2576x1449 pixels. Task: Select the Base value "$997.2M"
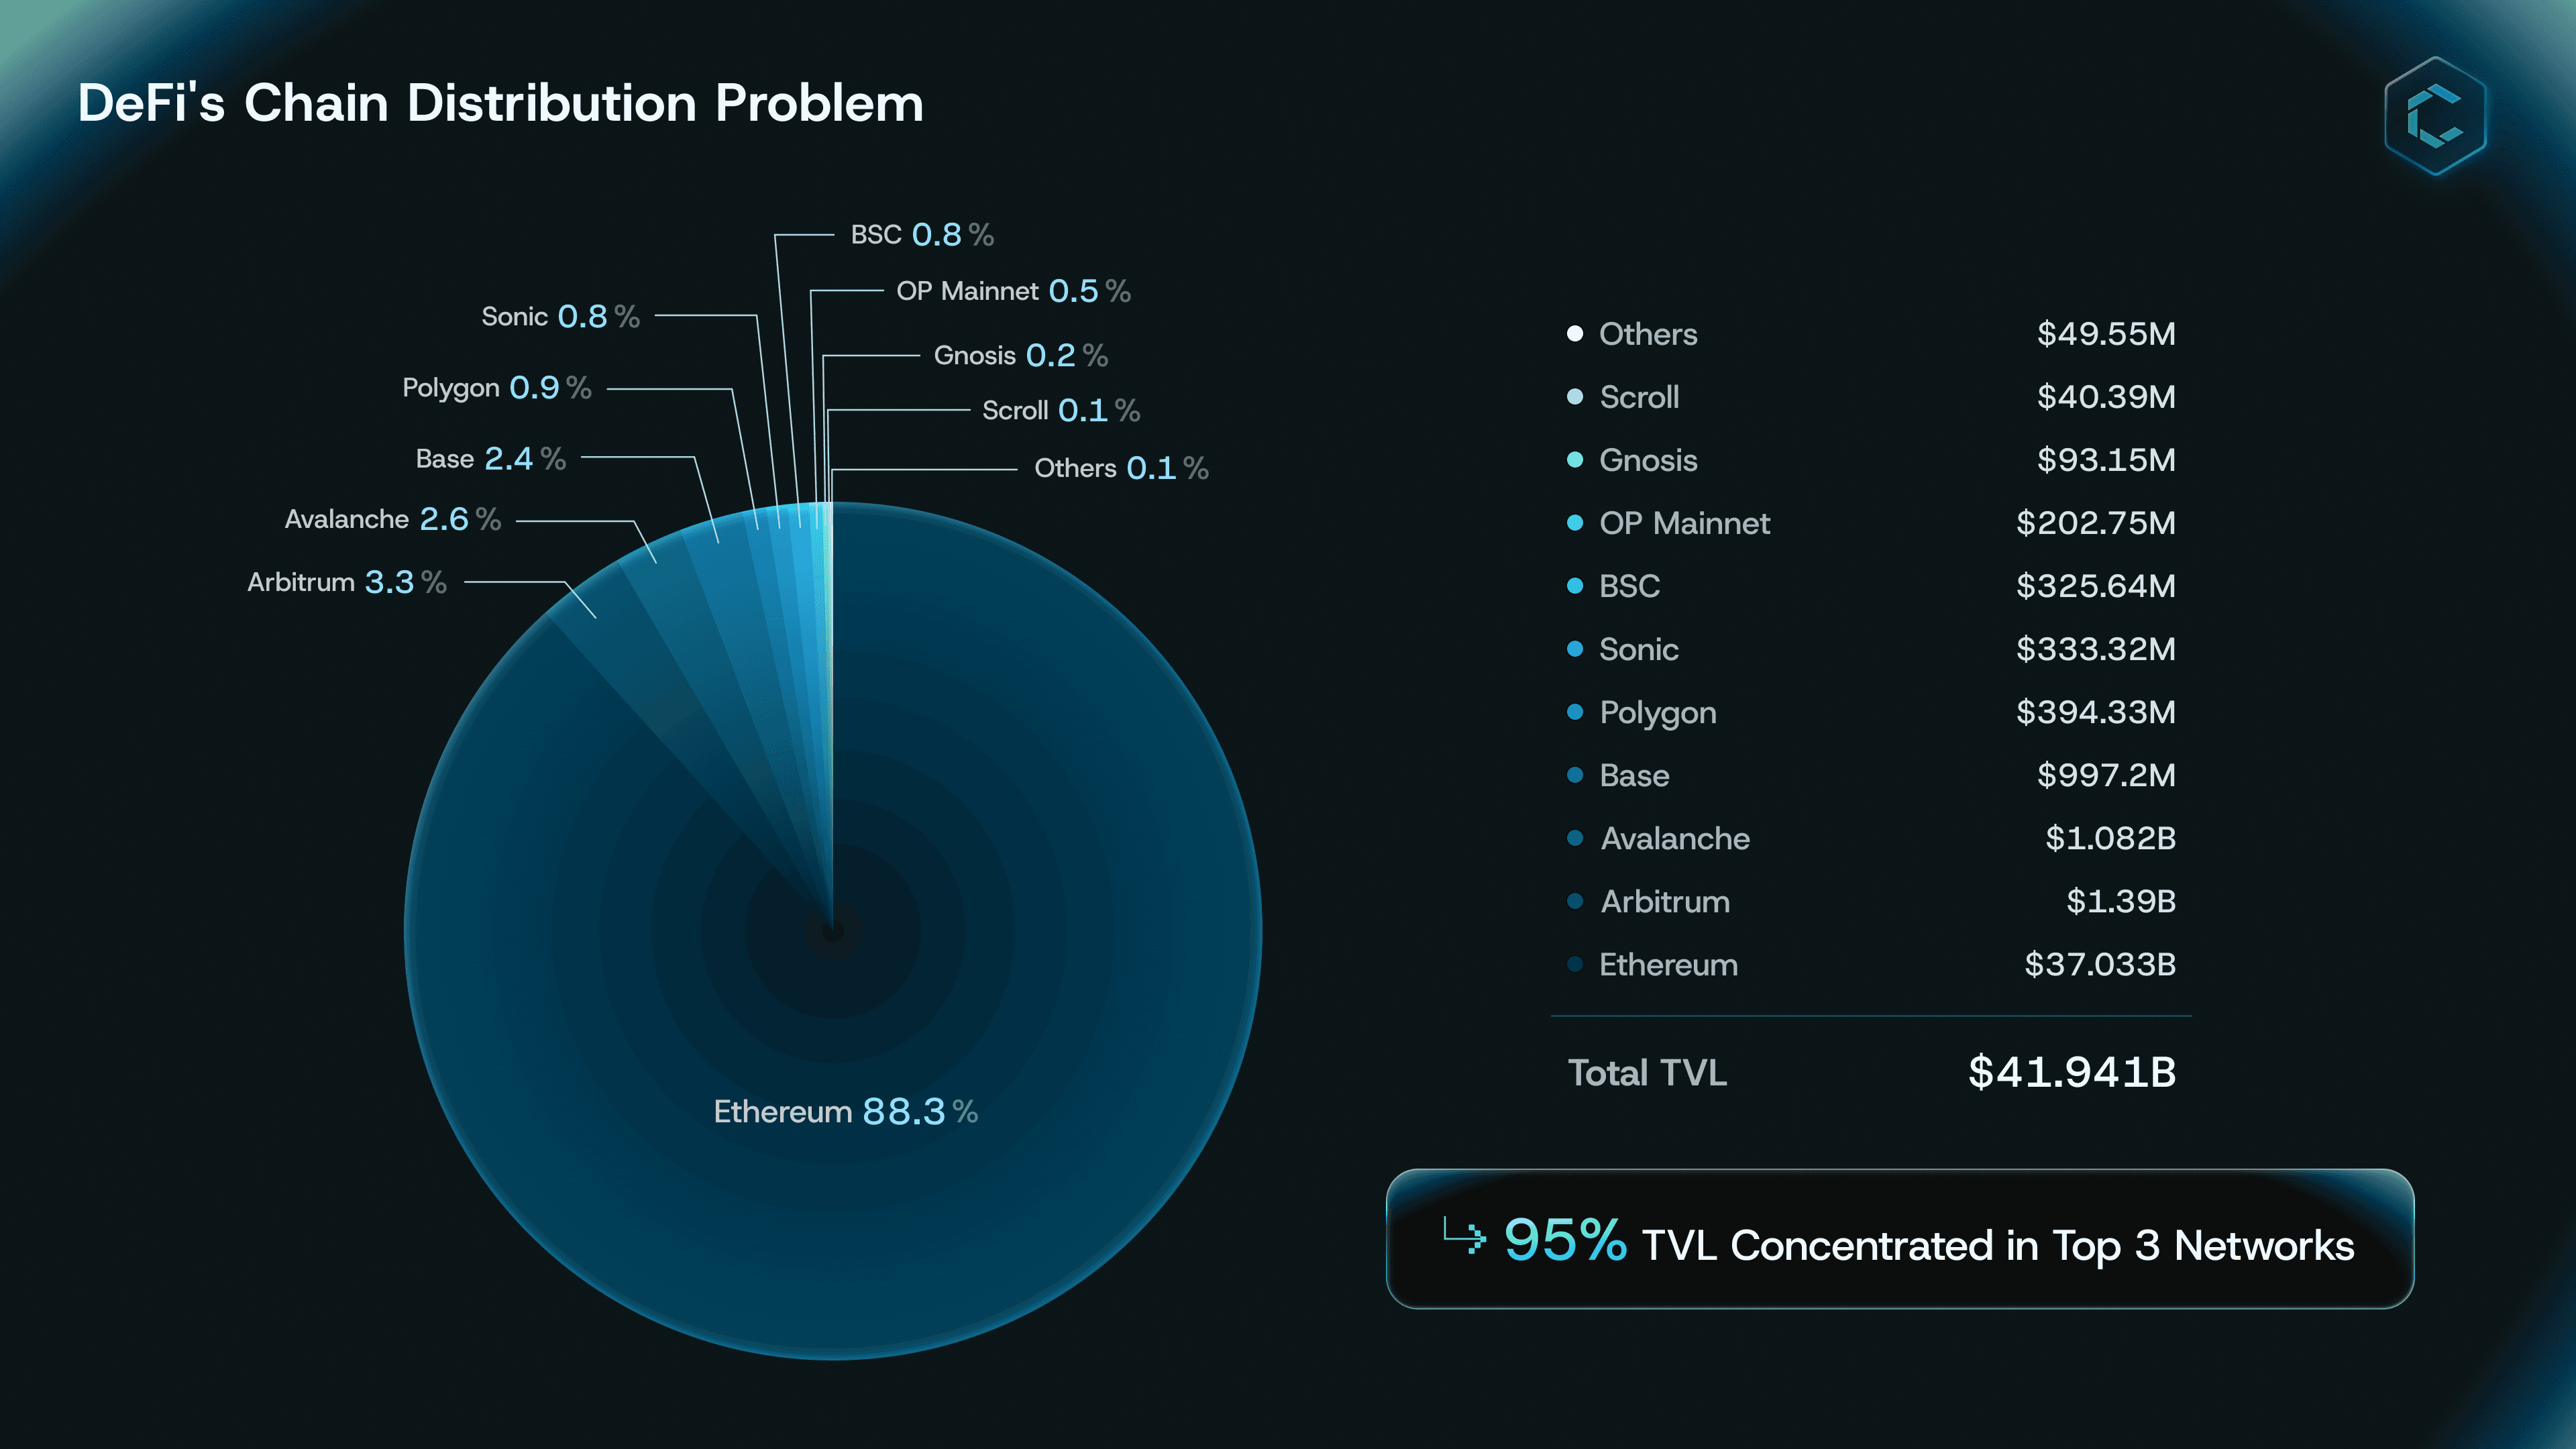pyautogui.click(x=2106, y=775)
